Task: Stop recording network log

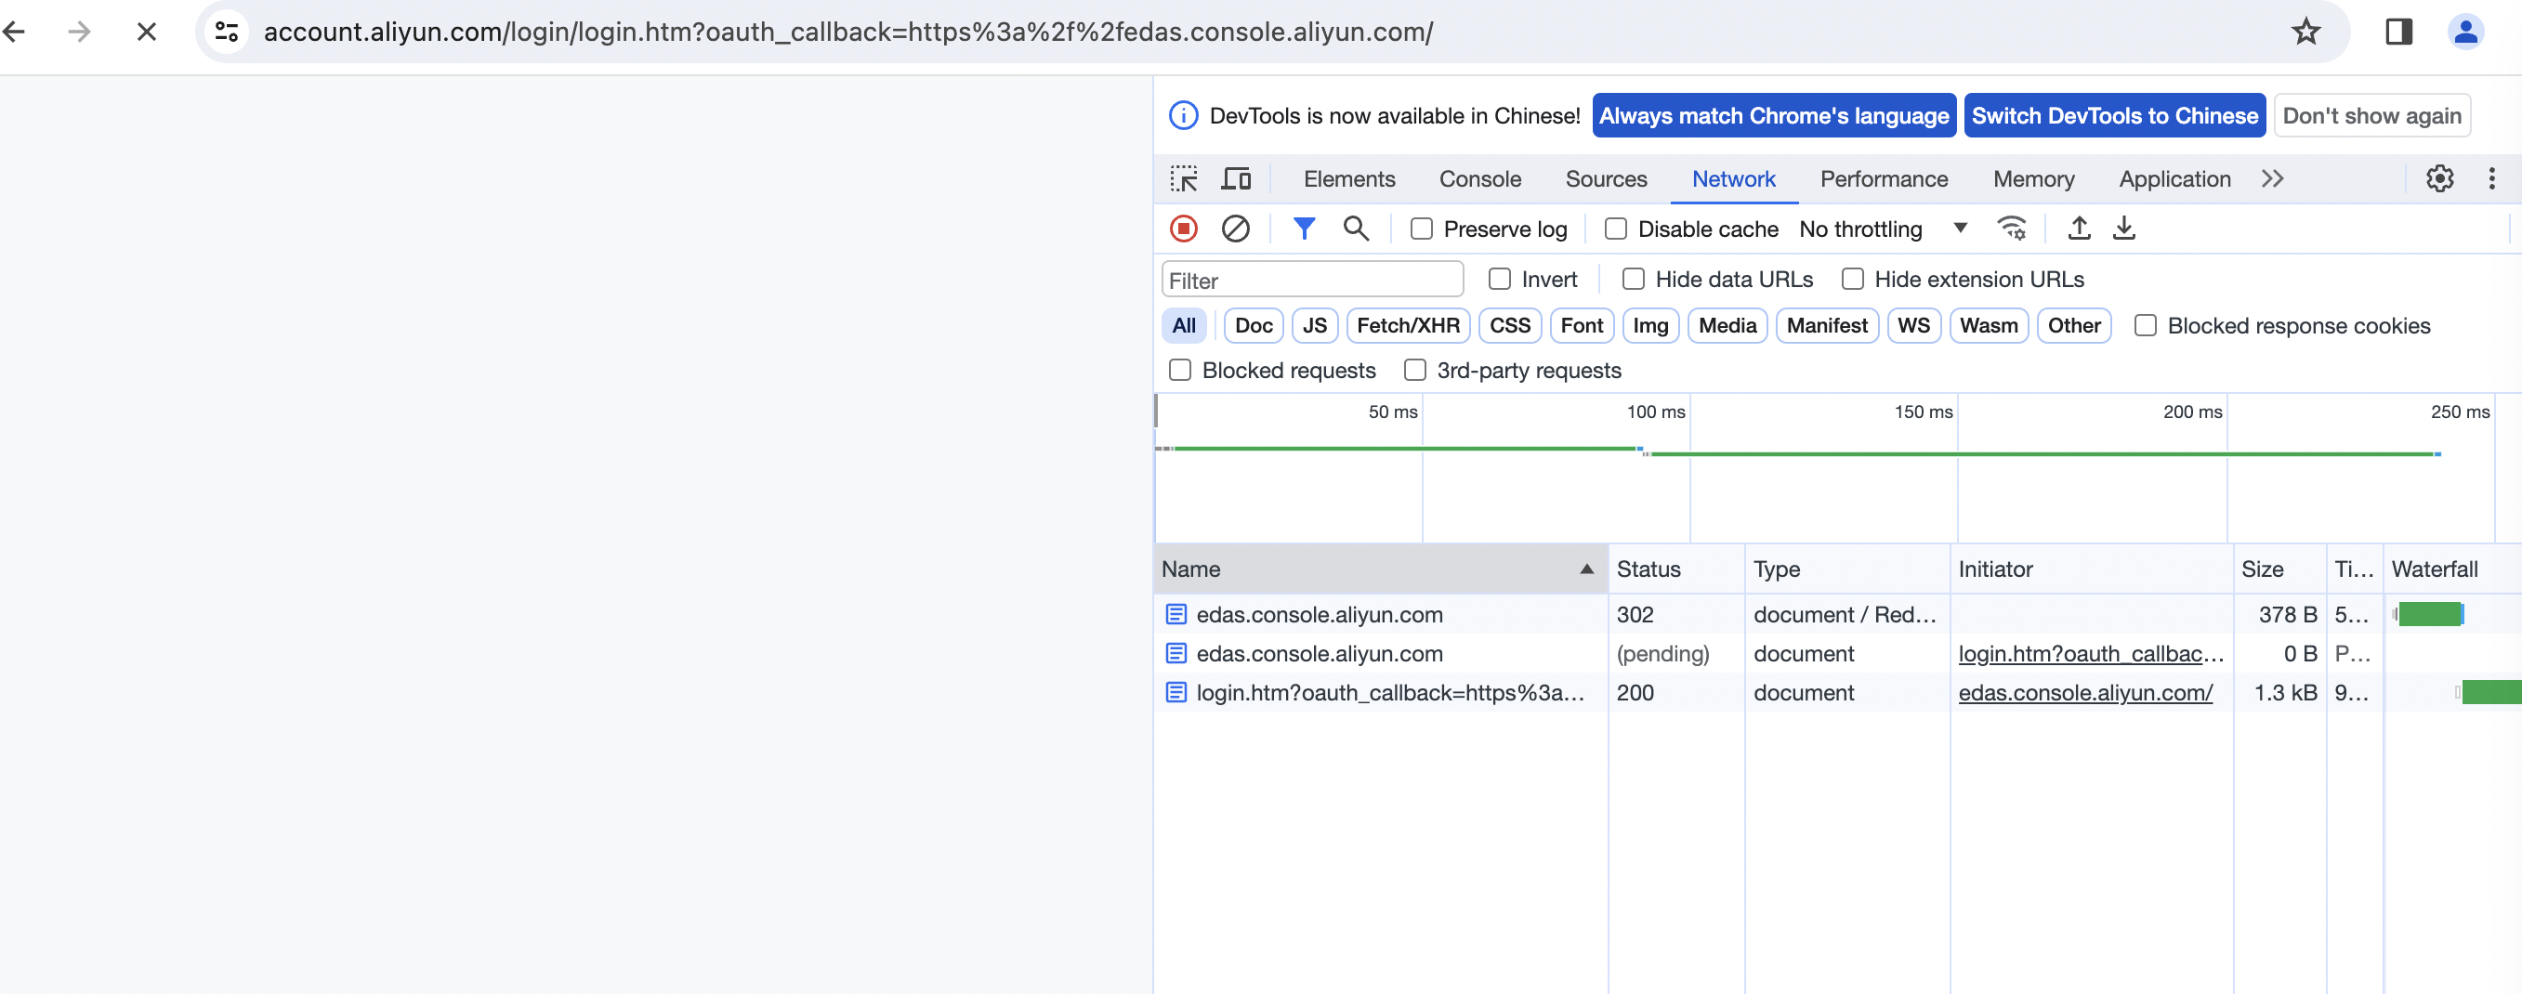Action: 1184,229
